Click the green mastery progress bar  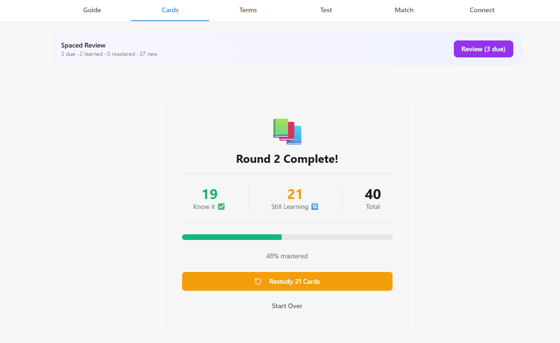231,237
